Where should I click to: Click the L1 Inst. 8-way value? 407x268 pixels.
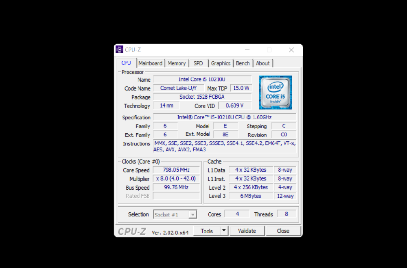pos(285,179)
